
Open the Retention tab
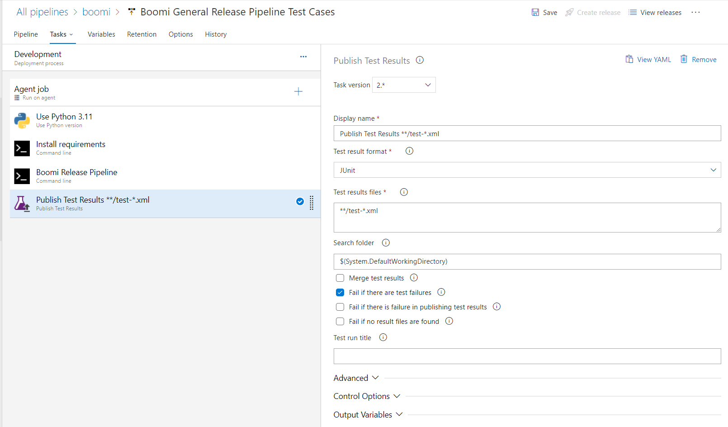click(142, 34)
